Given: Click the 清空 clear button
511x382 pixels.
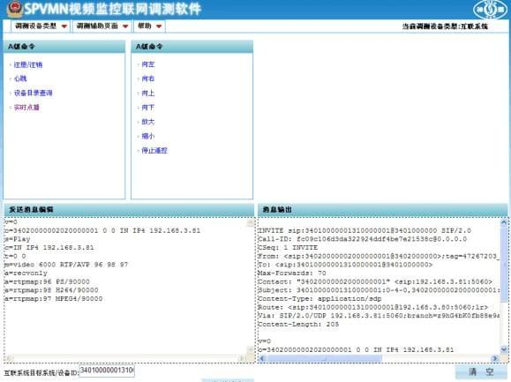Looking at the screenshot, I should coord(481,372).
